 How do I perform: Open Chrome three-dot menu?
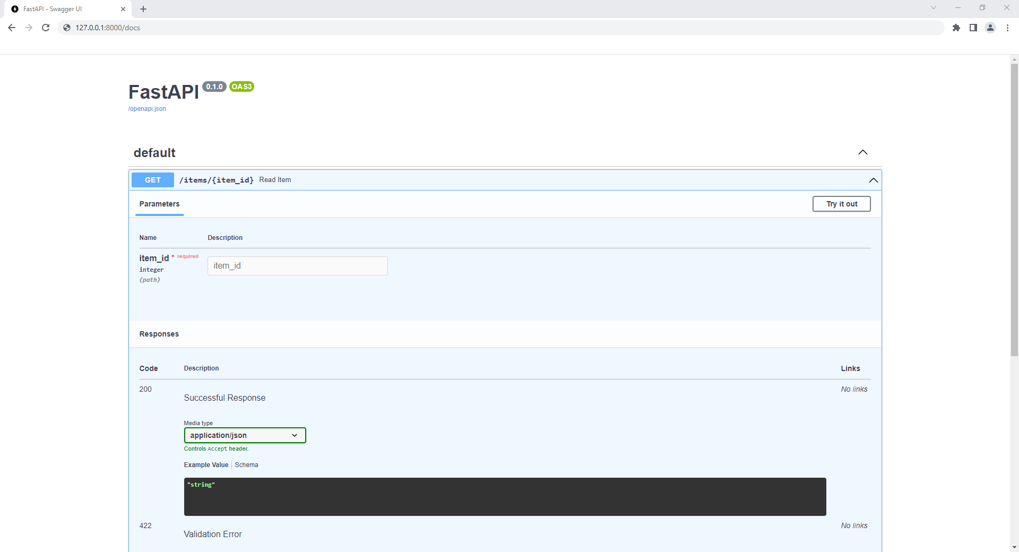pyautogui.click(x=1007, y=28)
